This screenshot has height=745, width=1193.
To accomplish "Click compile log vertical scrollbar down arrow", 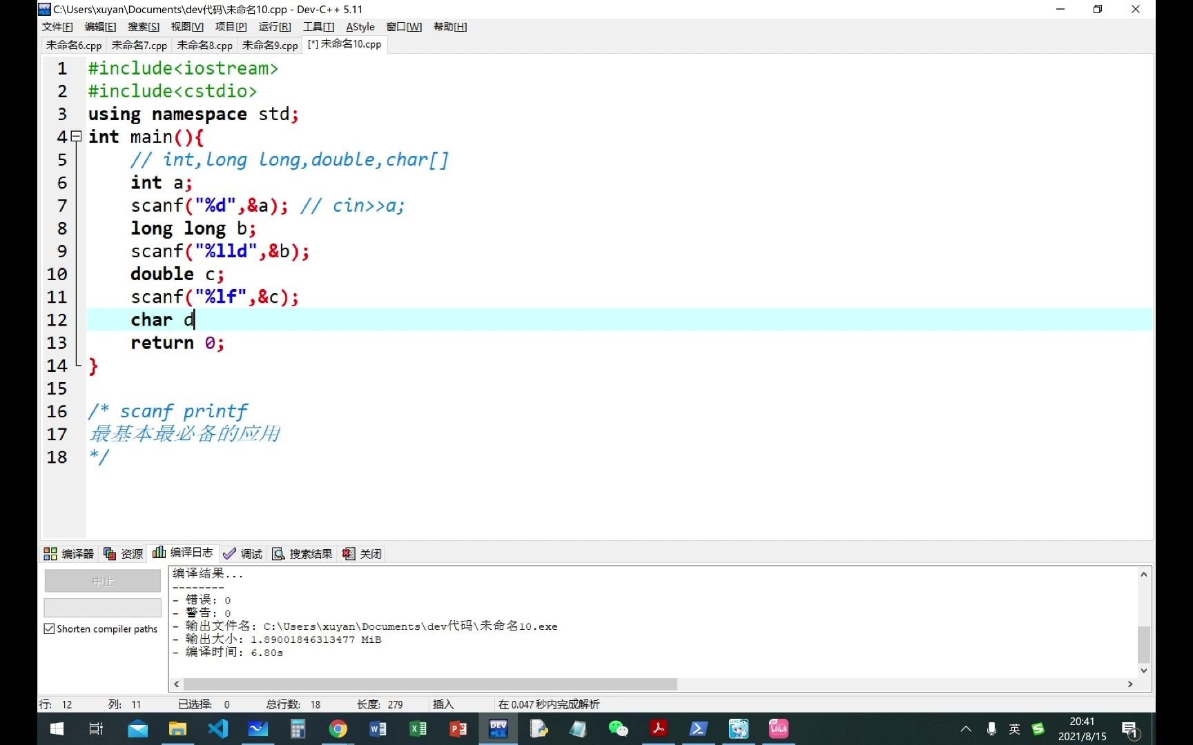I will click(x=1144, y=670).
